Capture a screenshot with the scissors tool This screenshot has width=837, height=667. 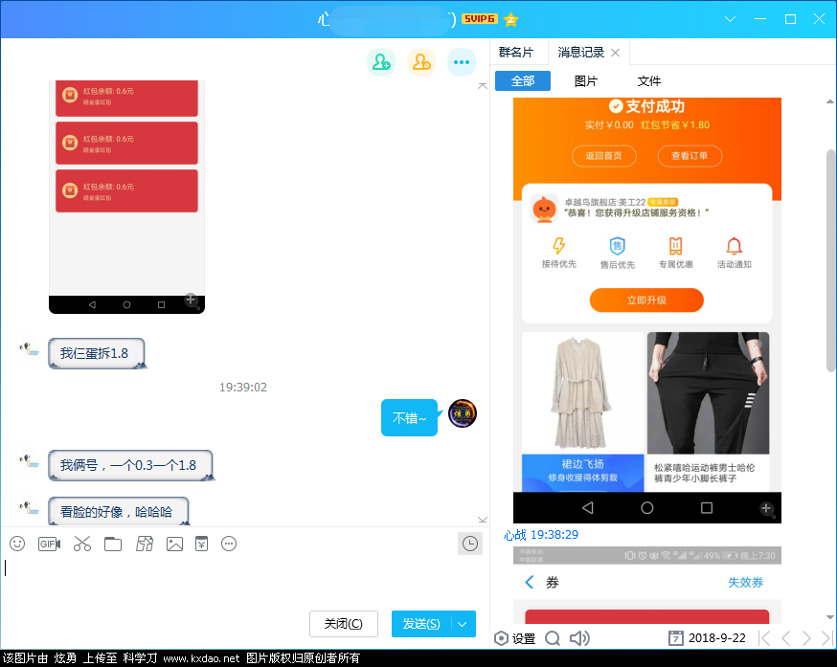coord(81,544)
